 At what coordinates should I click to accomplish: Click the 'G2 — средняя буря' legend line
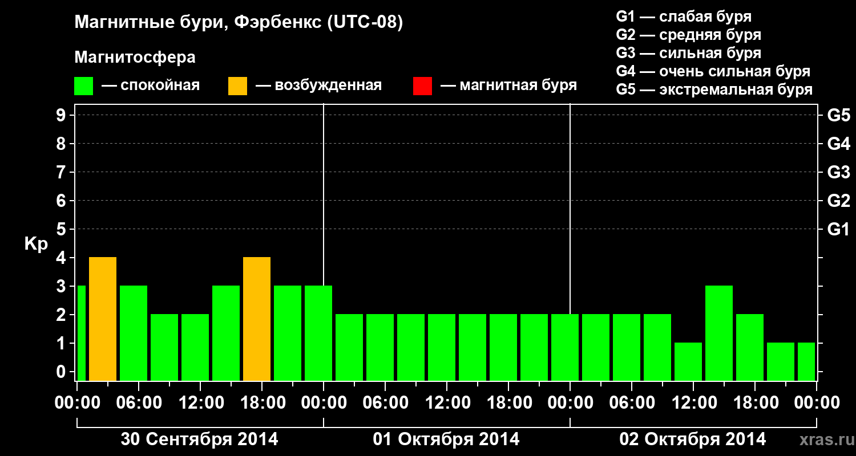pyautogui.click(x=688, y=35)
